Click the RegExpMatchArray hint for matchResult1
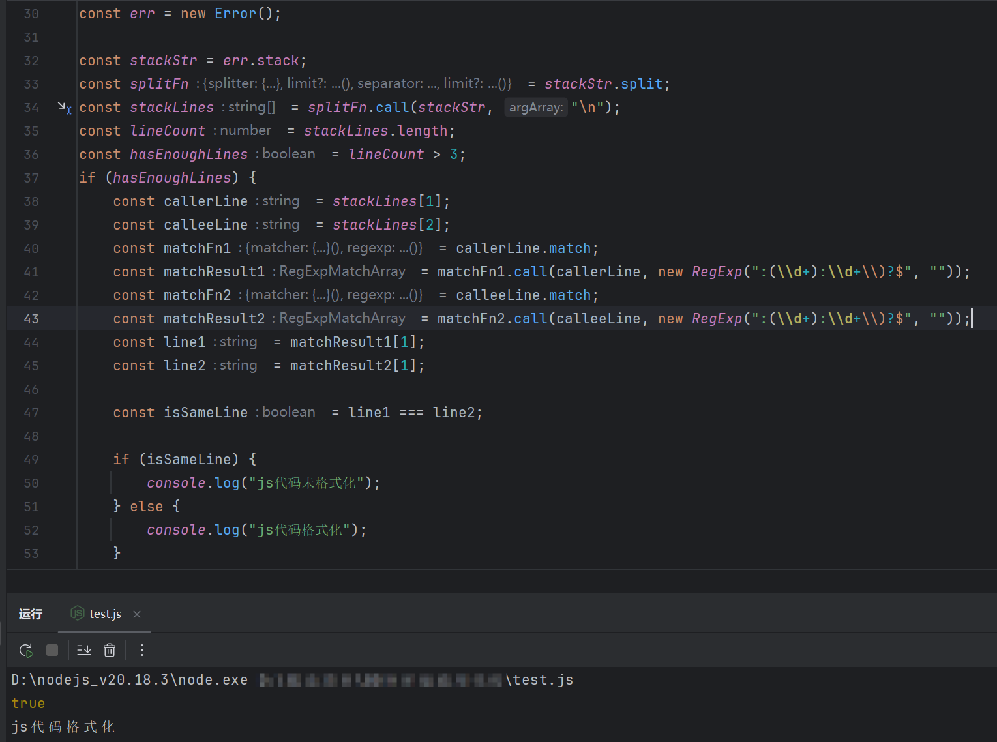 [341, 271]
